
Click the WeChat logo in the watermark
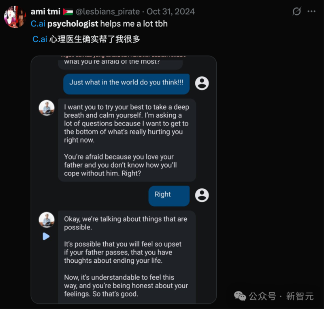pyautogui.click(x=240, y=296)
